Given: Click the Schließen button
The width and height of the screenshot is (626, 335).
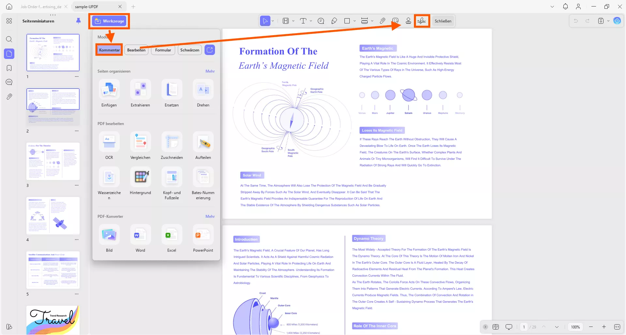Looking at the screenshot, I should [x=443, y=21].
